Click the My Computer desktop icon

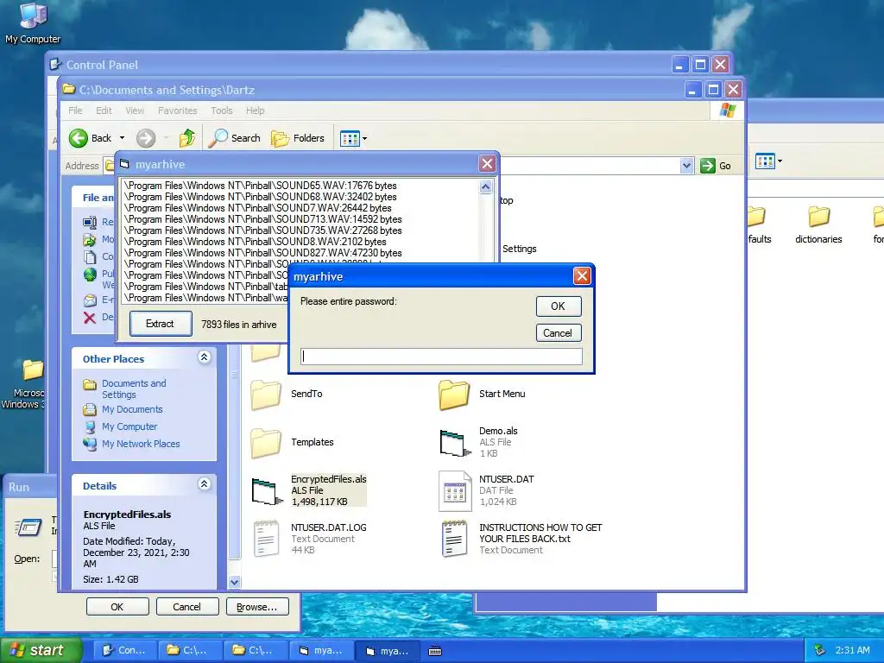tap(33, 16)
